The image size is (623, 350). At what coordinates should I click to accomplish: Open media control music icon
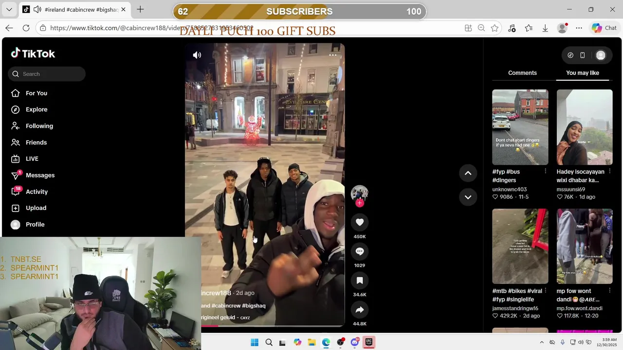pos(512,28)
